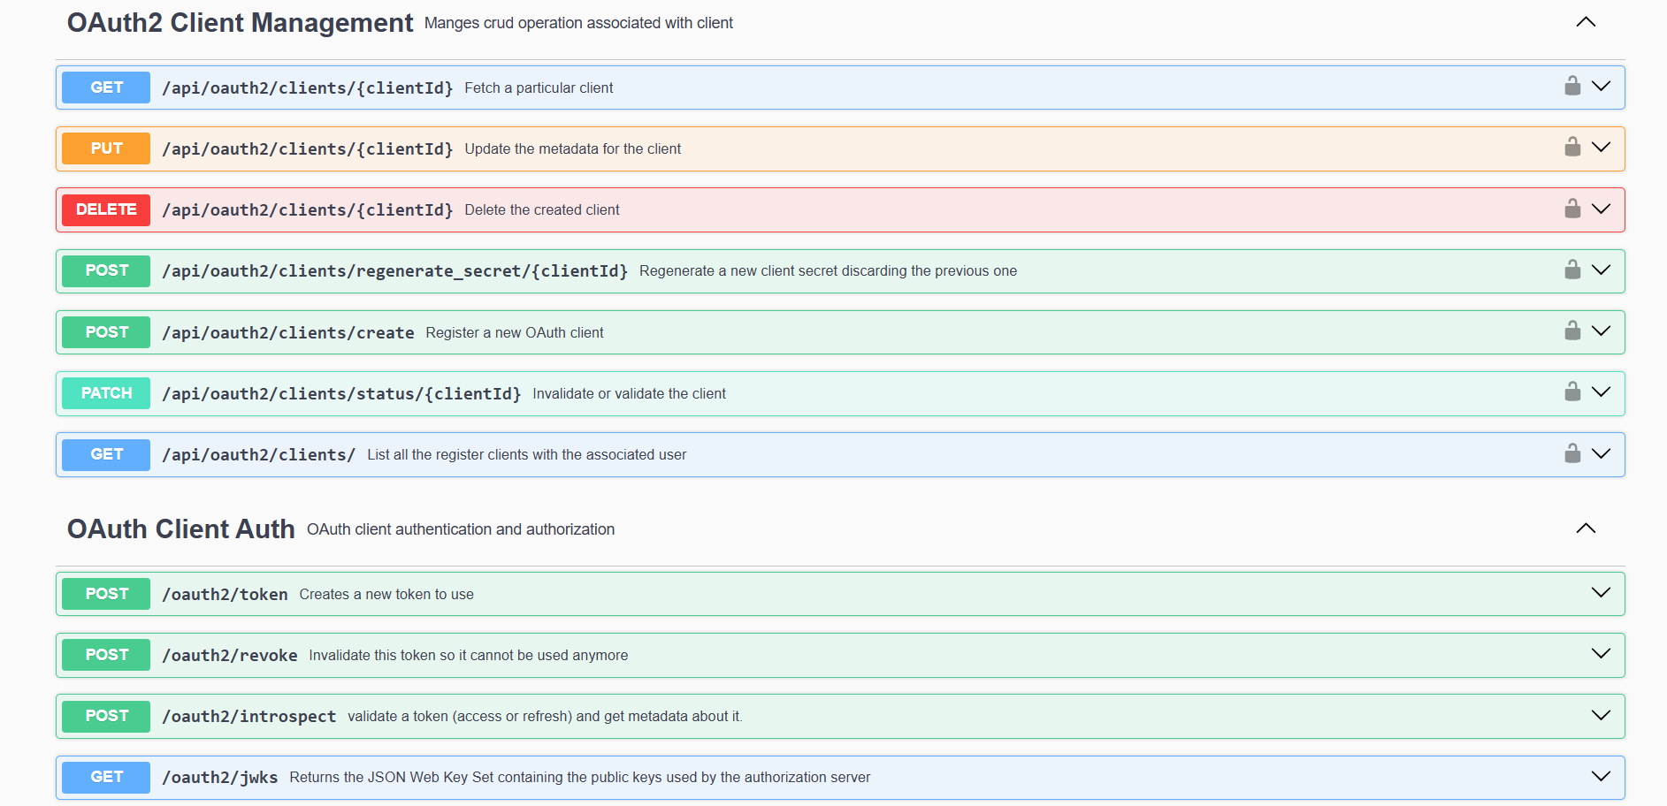The width and height of the screenshot is (1667, 806).
Task: Click lock icon on list clients row
Action: [1571, 453]
